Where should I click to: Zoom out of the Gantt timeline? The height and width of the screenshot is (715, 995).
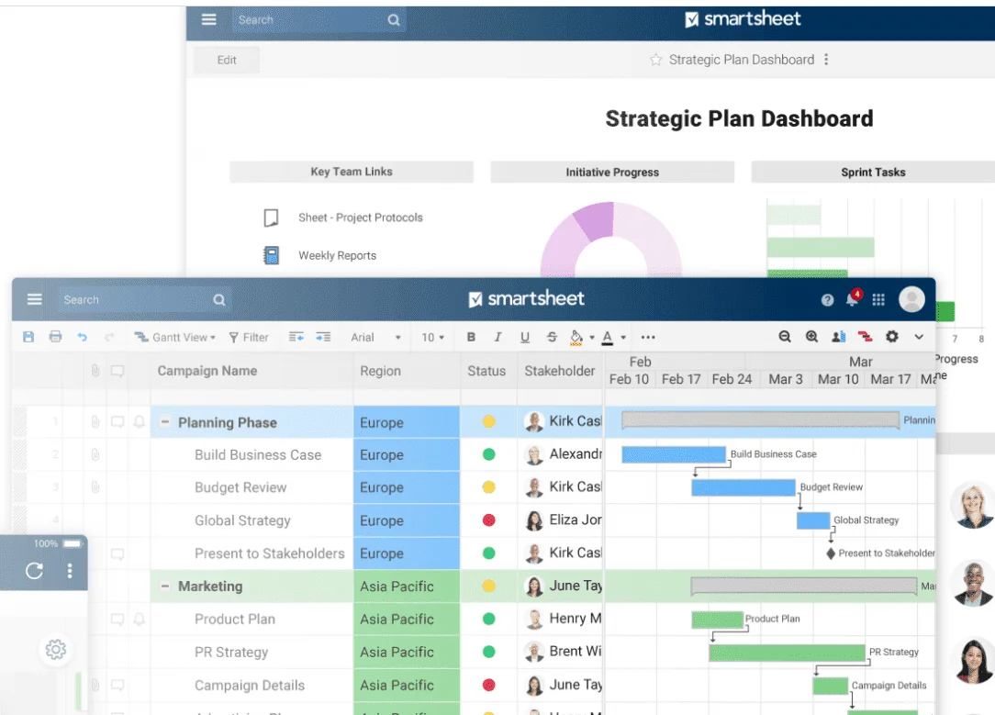785,337
